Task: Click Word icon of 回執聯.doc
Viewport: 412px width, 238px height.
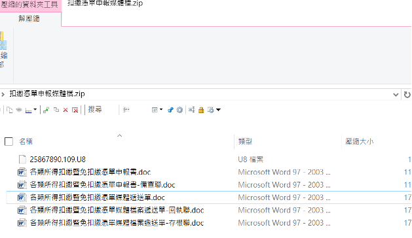Action: (x=22, y=210)
